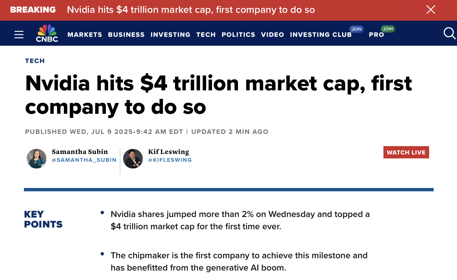Go to the Investing section

[x=170, y=35]
